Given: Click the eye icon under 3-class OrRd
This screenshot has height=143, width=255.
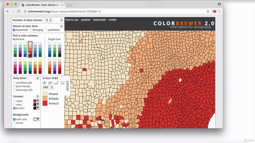Looking at the screenshot, I should click(x=44, y=83).
